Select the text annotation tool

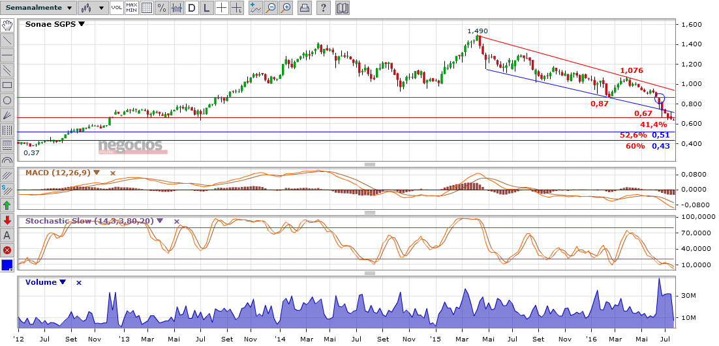point(8,235)
